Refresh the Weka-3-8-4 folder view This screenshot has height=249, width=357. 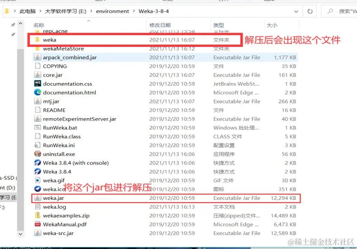pyautogui.click(x=310, y=11)
